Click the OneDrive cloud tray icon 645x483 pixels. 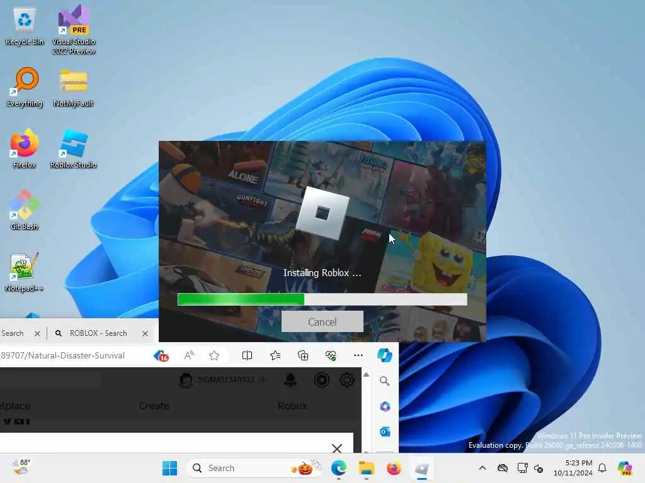click(503, 468)
